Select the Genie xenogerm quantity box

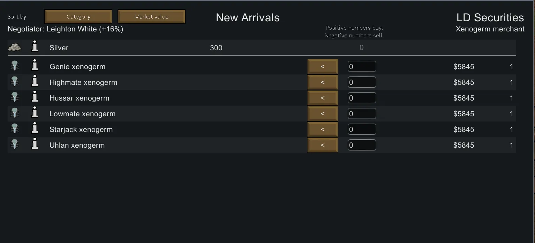(x=362, y=67)
